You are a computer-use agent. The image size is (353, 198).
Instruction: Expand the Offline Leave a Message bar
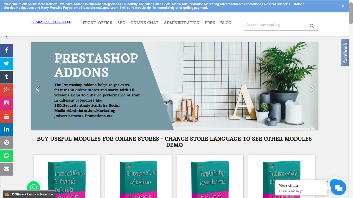pos(29,194)
